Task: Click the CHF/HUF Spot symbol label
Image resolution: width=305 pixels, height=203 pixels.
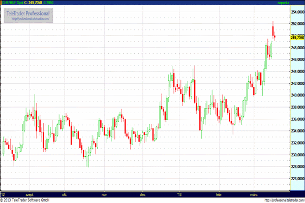Action: (13, 3)
